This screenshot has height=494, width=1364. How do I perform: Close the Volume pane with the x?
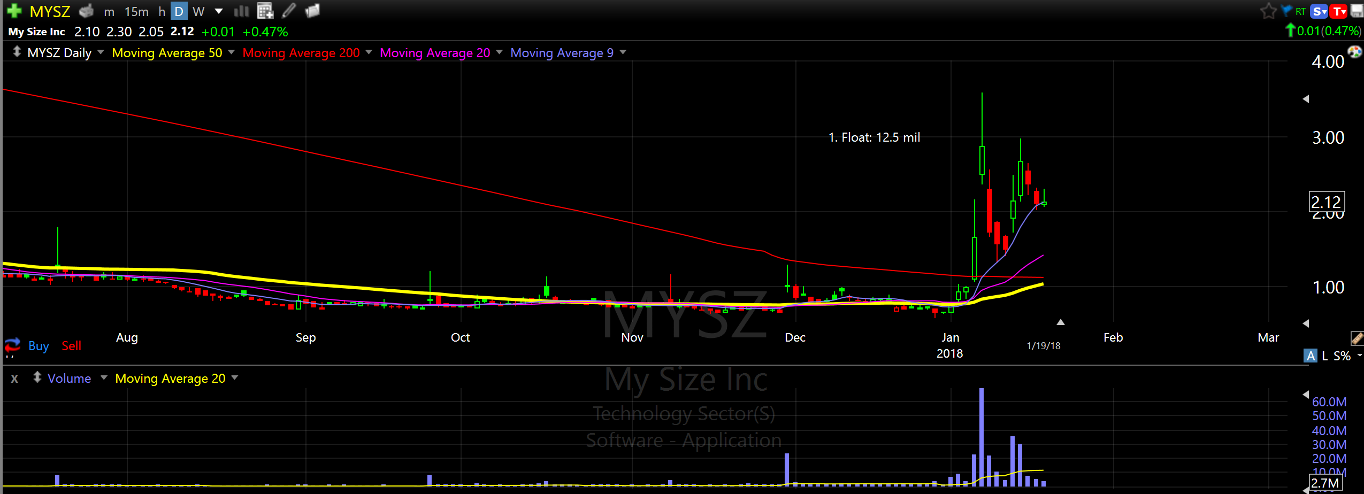pyautogui.click(x=14, y=379)
